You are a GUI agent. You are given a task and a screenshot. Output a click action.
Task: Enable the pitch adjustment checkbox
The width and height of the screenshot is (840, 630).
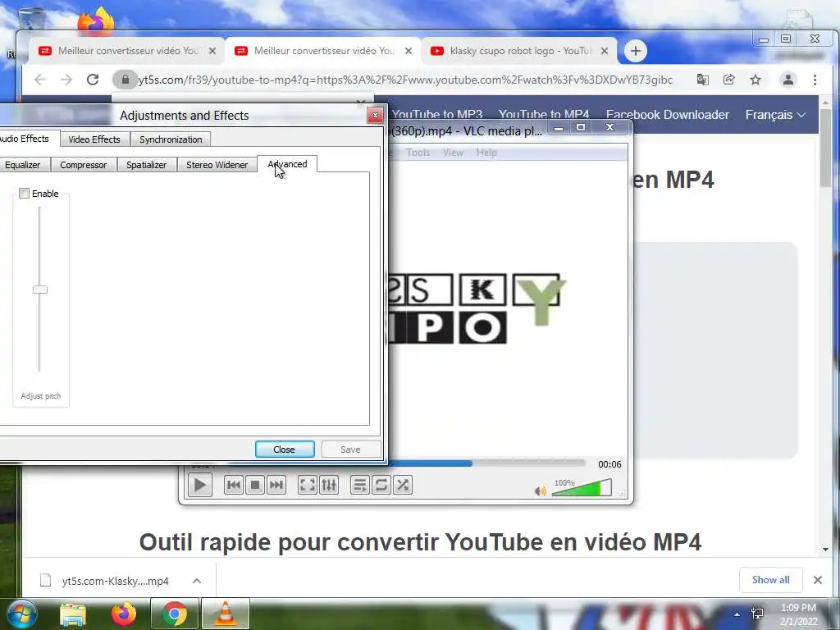pos(24,194)
